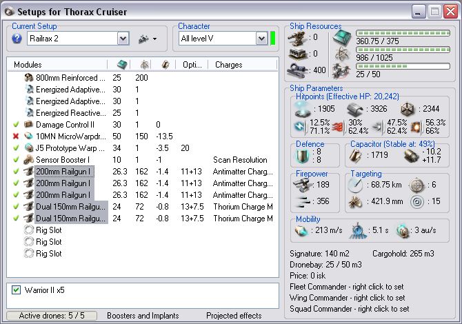The height and width of the screenshot is (324, 462).
Task: Click the EM resistance icon
Action: [300, 127]
